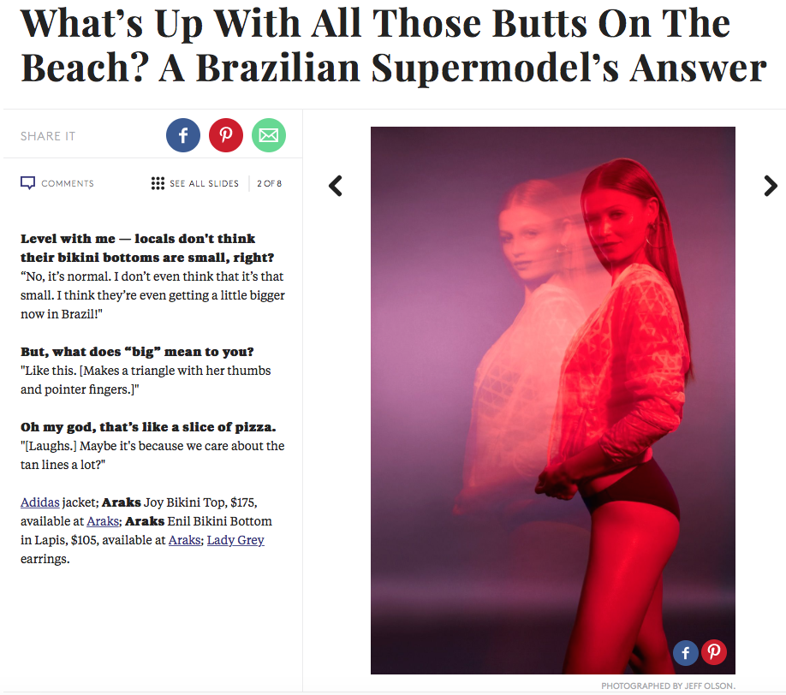Click the model slideshow photo
Screen dimensions: 786x695
[x=553, y=401]
